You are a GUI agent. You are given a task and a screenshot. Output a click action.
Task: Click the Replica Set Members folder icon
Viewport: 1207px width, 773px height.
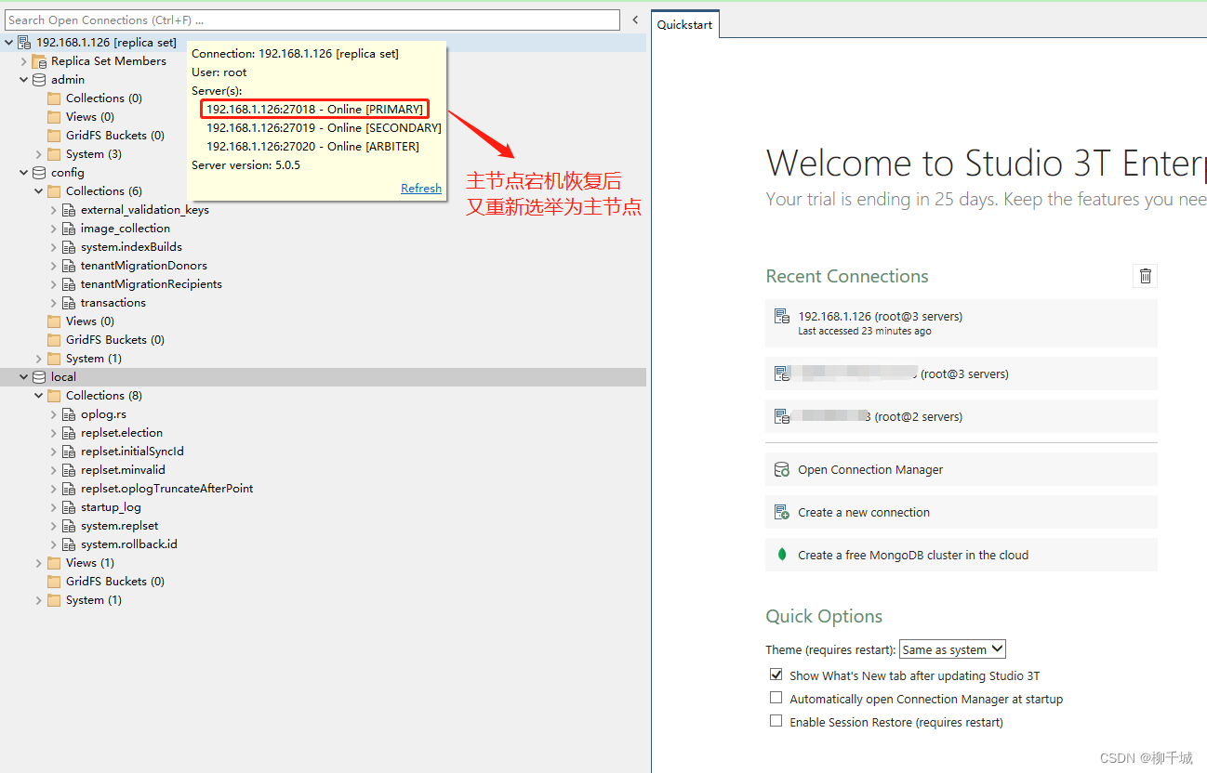[x=39, y=61]
